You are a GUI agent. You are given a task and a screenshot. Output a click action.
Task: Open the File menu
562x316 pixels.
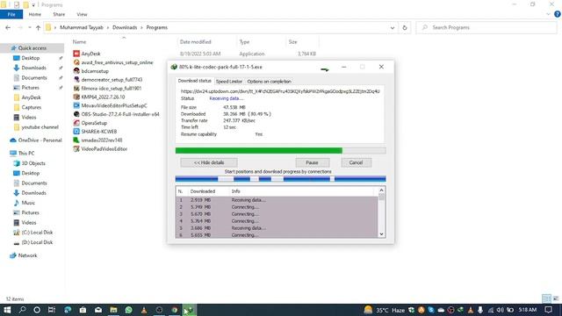(x=11, y=14)
